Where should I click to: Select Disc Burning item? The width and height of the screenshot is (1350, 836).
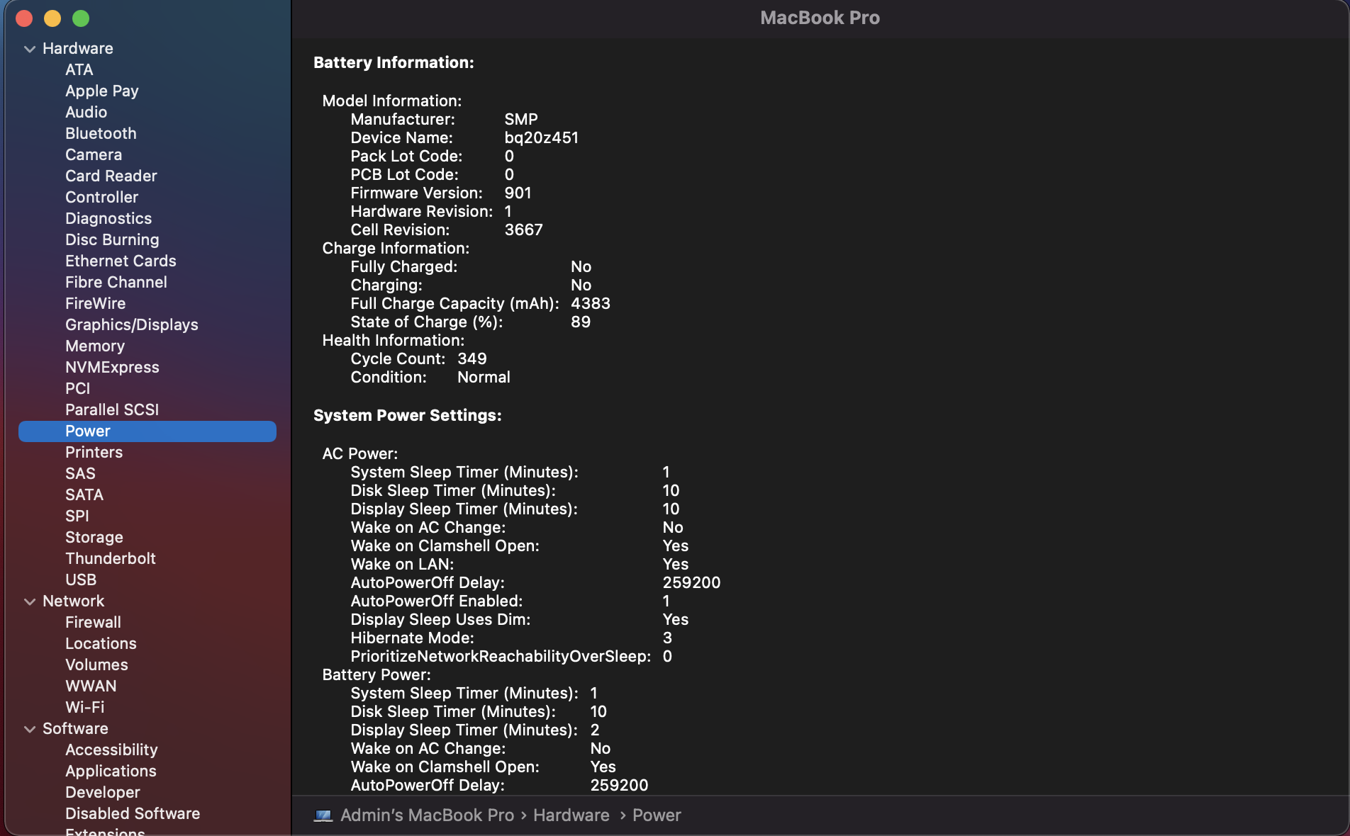(112, 239)
